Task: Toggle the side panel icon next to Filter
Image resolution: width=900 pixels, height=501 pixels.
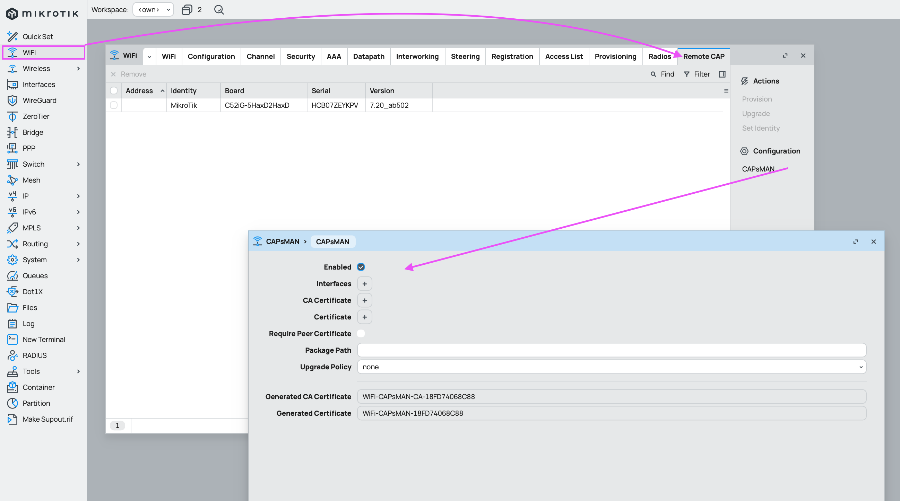Action: [x=722, y=74]
